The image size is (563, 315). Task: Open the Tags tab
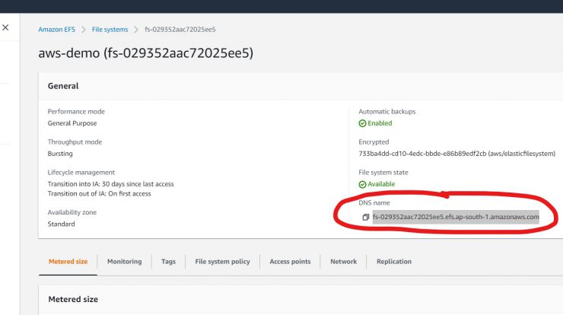tap(168, 262)
